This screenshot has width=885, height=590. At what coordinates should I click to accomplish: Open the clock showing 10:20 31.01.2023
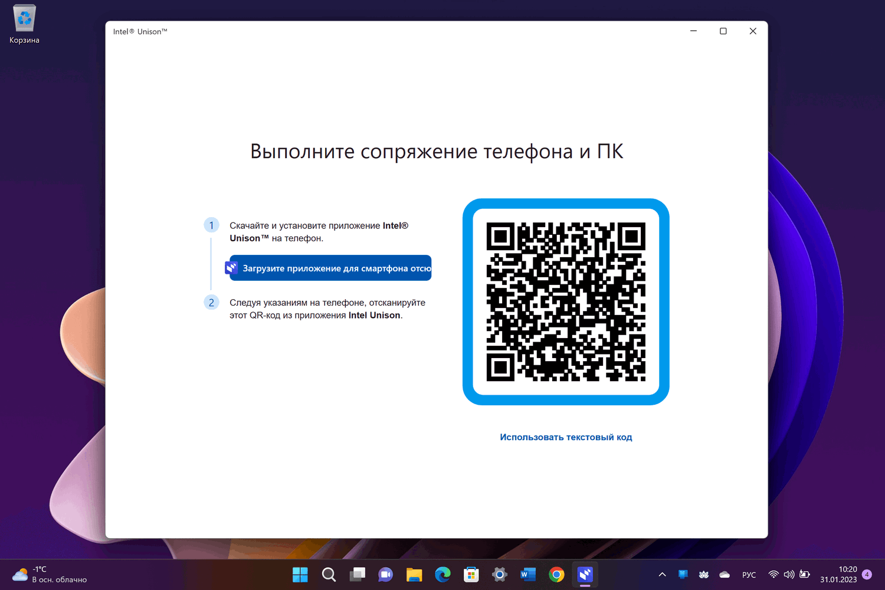pyautogui.click(x=838, y=574)
